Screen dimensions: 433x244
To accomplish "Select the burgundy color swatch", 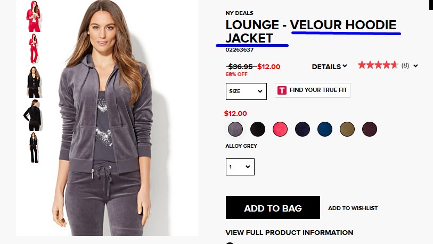I will (370, 129).
